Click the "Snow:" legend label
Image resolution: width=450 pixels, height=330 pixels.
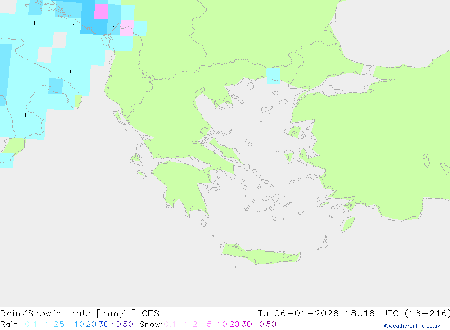coord(151,324)
